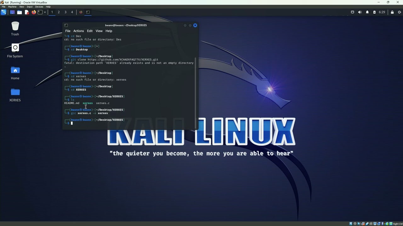The width and height of the screenshot is (403, 226).
Task: Open VirtualBox Devices menu
Action: (x=39, y=7)
